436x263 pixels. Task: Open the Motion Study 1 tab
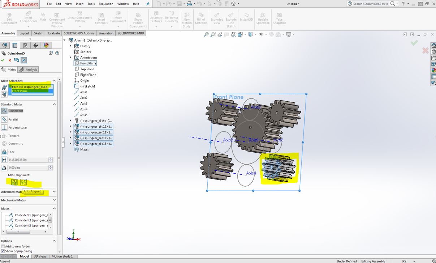[62, 256]
